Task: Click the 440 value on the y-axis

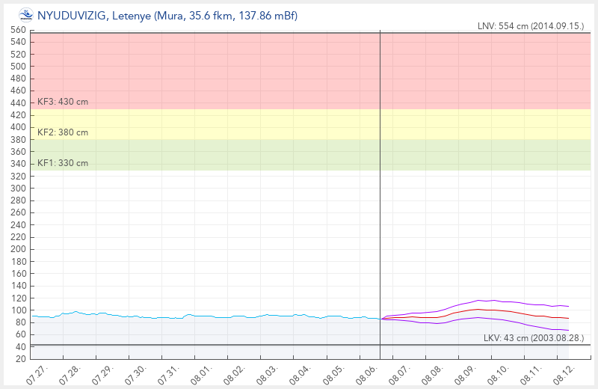Action: click(x=18, y=103)
